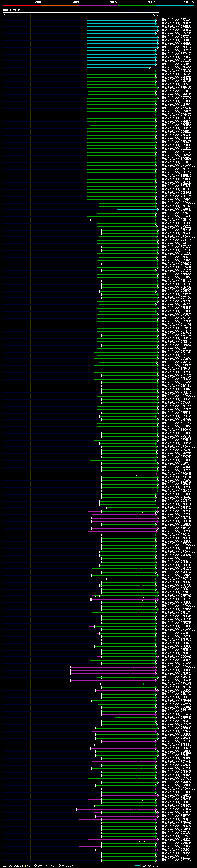Select label UniRef100_Q67XM7
The image size is (197, 868).
[176, 108]
